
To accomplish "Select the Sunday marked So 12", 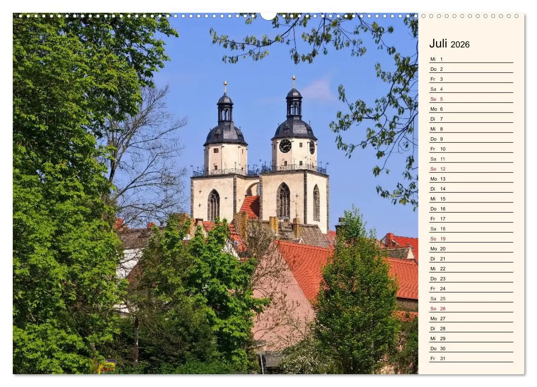I will click(x=437, y=169).
